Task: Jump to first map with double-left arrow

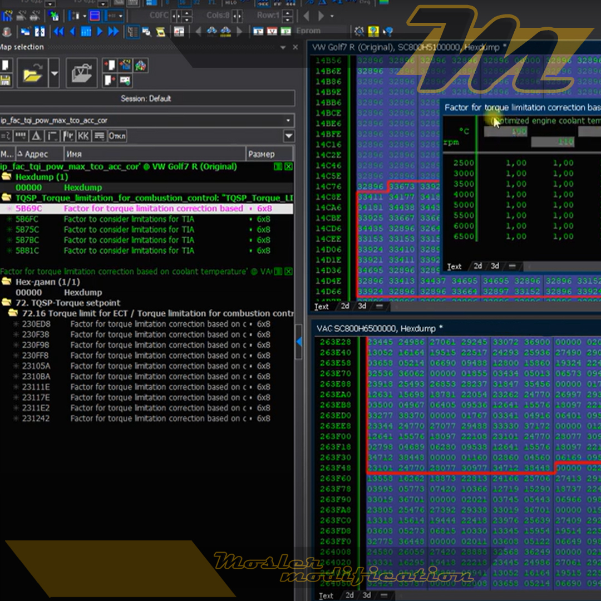Action: coord(58,31)
